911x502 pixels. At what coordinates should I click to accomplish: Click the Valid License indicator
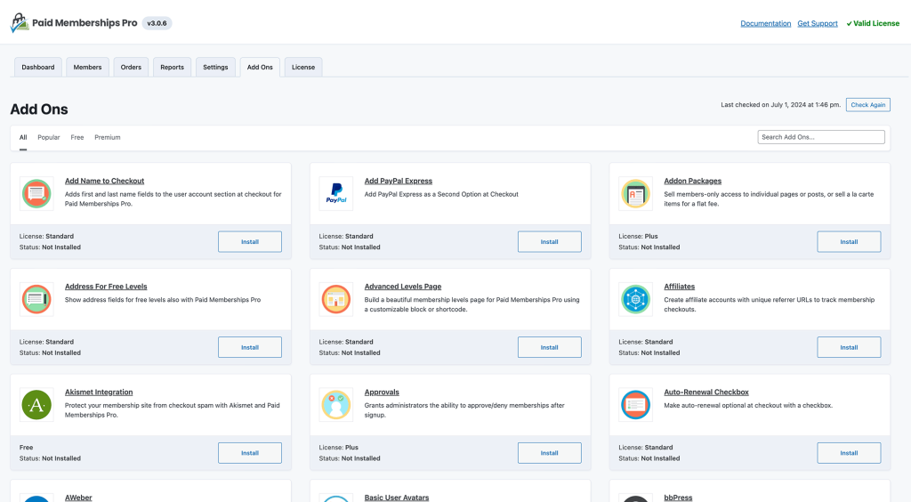click(x=873, y=24)
